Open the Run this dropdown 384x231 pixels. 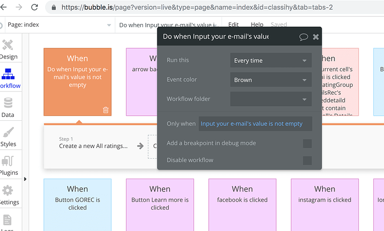point(271,60)
